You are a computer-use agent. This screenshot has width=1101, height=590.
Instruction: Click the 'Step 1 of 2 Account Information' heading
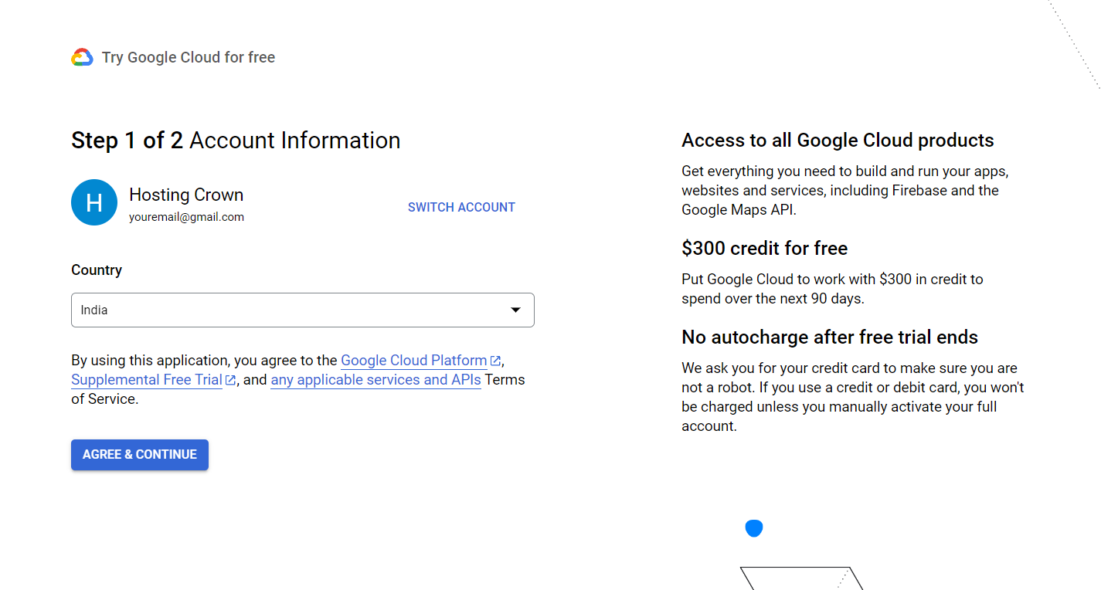pos(236,141)
